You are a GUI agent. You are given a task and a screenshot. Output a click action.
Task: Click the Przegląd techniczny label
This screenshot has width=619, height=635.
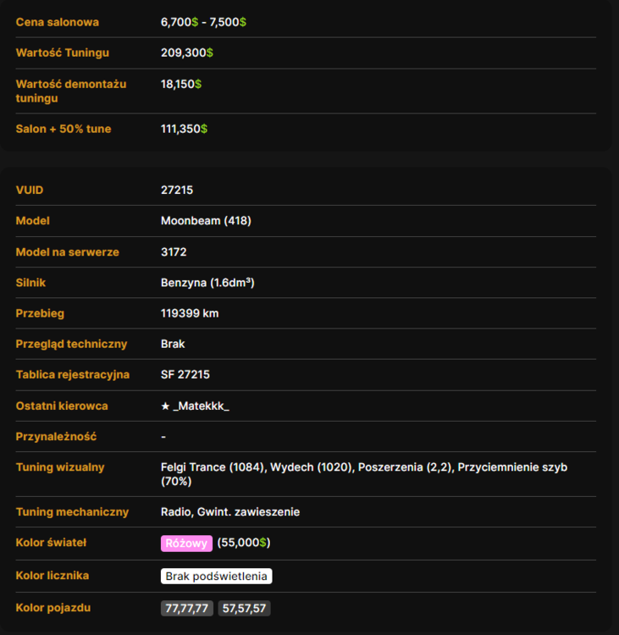71,344
